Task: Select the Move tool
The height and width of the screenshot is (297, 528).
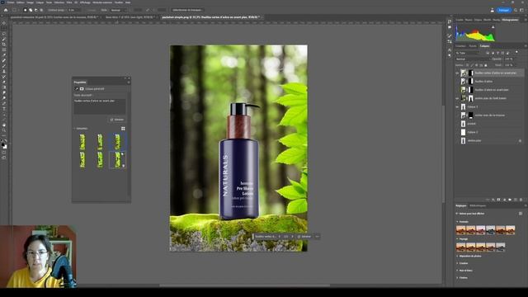Action: pos(3,23)
